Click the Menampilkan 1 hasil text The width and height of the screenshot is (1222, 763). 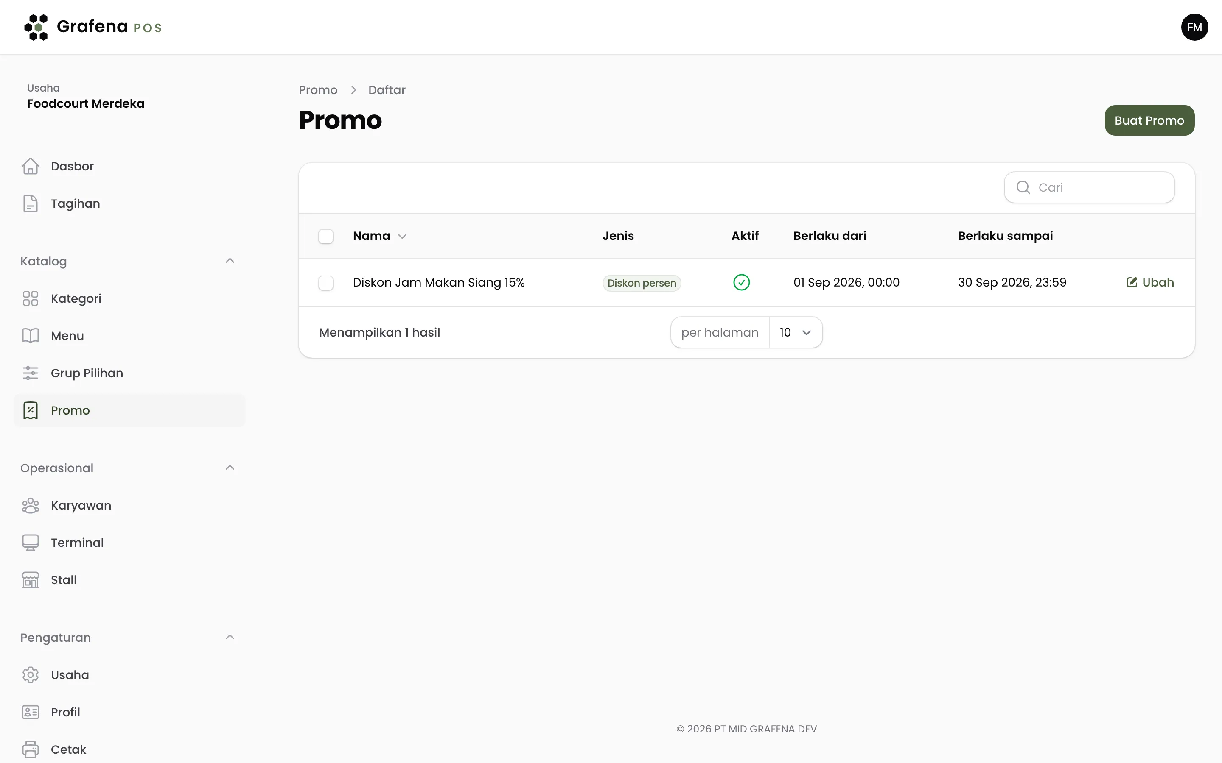point(379,332)
